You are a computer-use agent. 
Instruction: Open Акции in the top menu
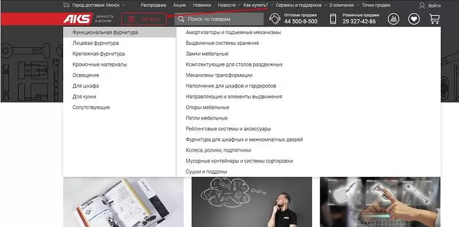coord(180,5)
